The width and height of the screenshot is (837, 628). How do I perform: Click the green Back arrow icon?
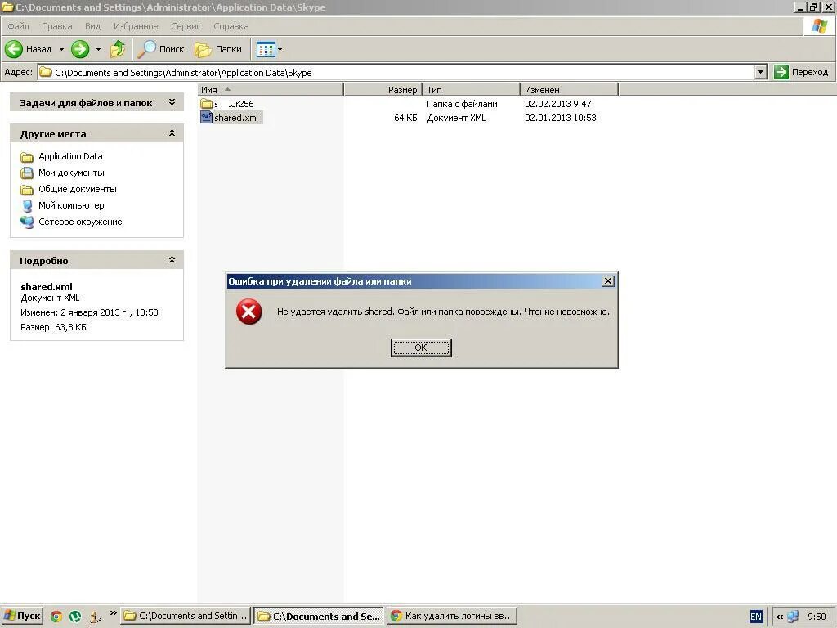pyautogui.click(x=14, y=49)
